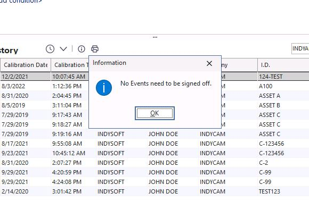Click the three-dot splitter handle above the toolbar
309x210 pixels.
[x=155, y=37]
